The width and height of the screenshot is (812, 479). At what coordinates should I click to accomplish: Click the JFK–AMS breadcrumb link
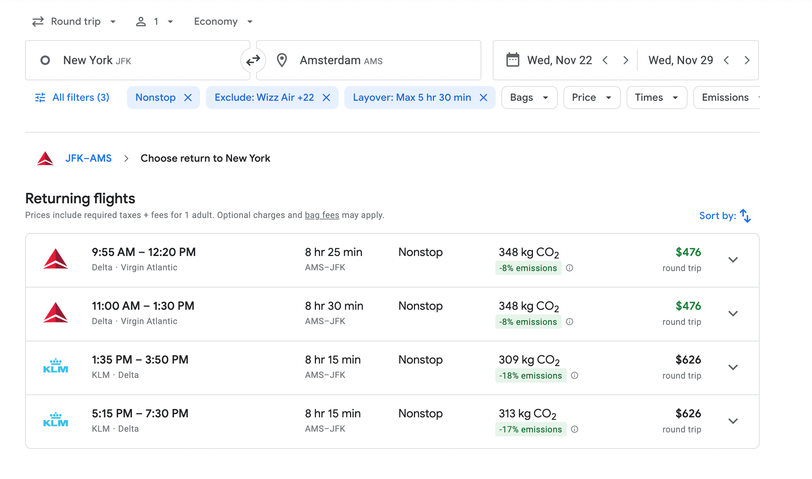tap(88, 158)
